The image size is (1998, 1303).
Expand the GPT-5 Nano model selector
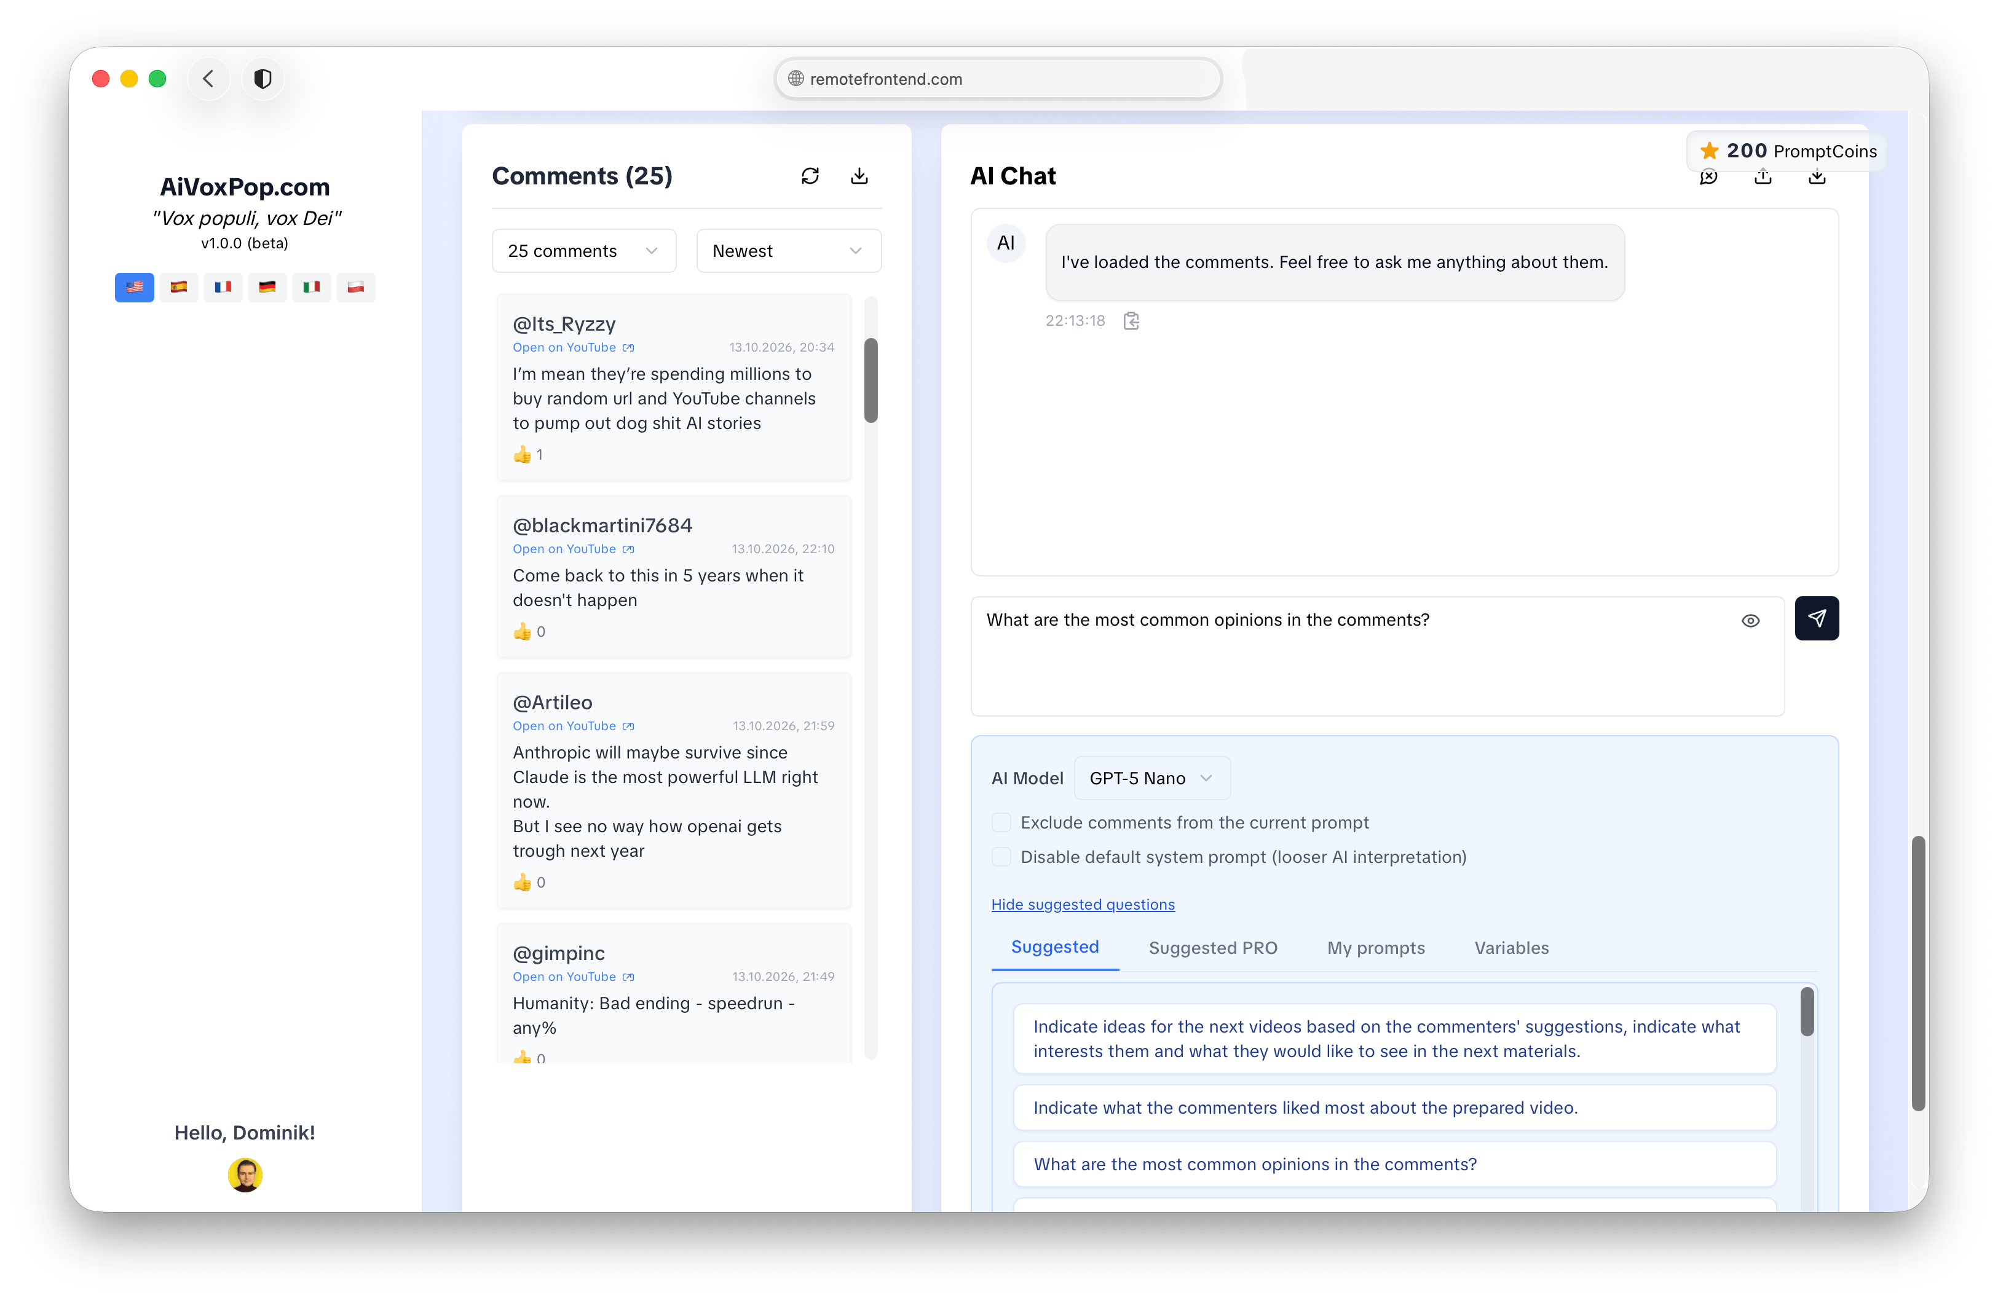click(1152, 778)
